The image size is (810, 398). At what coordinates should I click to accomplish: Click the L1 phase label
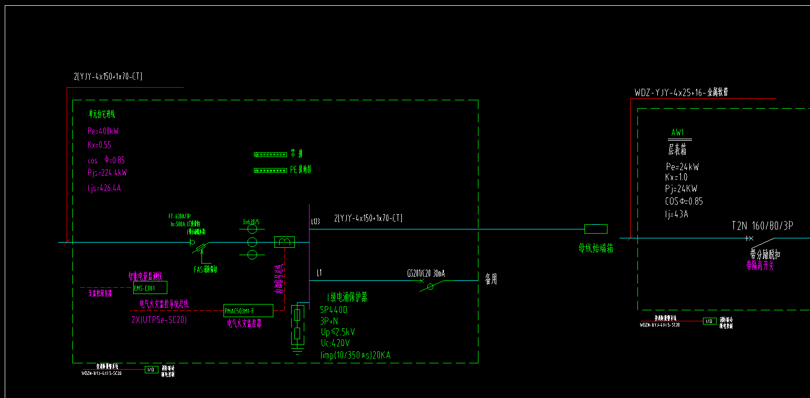tap(319, 273)
